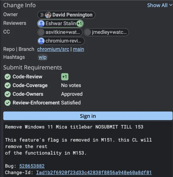Screen dimensions: 173x177
Task: Click the Sign in button
Action: [88, 116]
